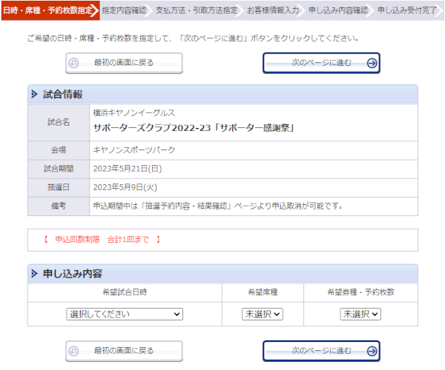The width and height of the screenshot is (445, 370).
Task: Click the 抽選日 row label
Action: pyautogui.click(x=59, y=187)
